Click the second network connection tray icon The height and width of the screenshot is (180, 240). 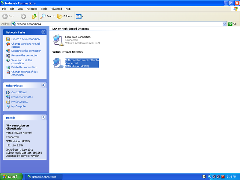[218, 177]
